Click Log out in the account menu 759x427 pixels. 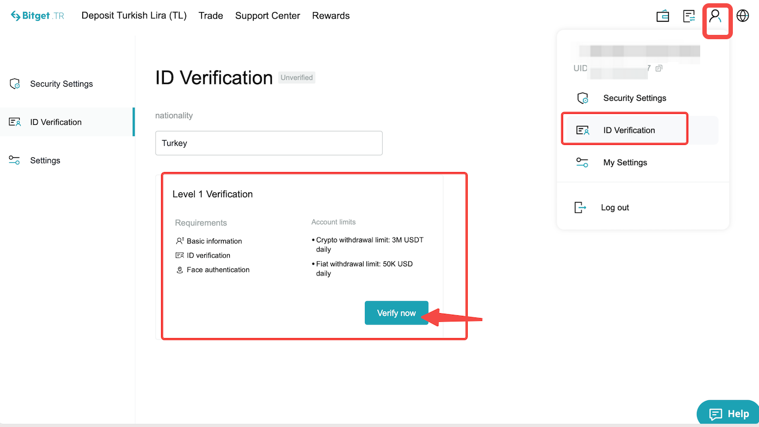coord(614,207)
